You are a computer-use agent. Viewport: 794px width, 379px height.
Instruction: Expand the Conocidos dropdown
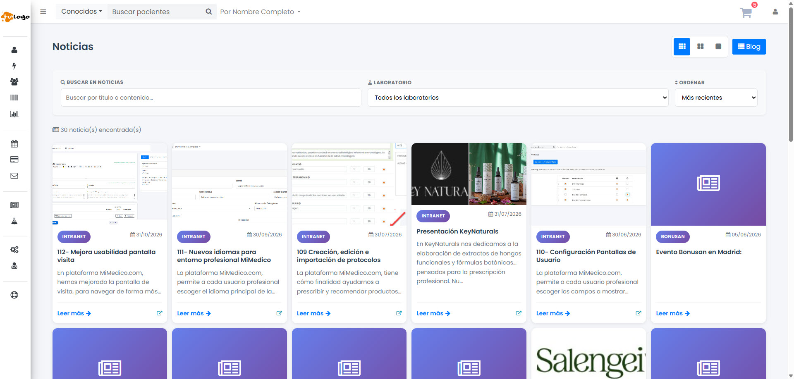pos(81,12)
